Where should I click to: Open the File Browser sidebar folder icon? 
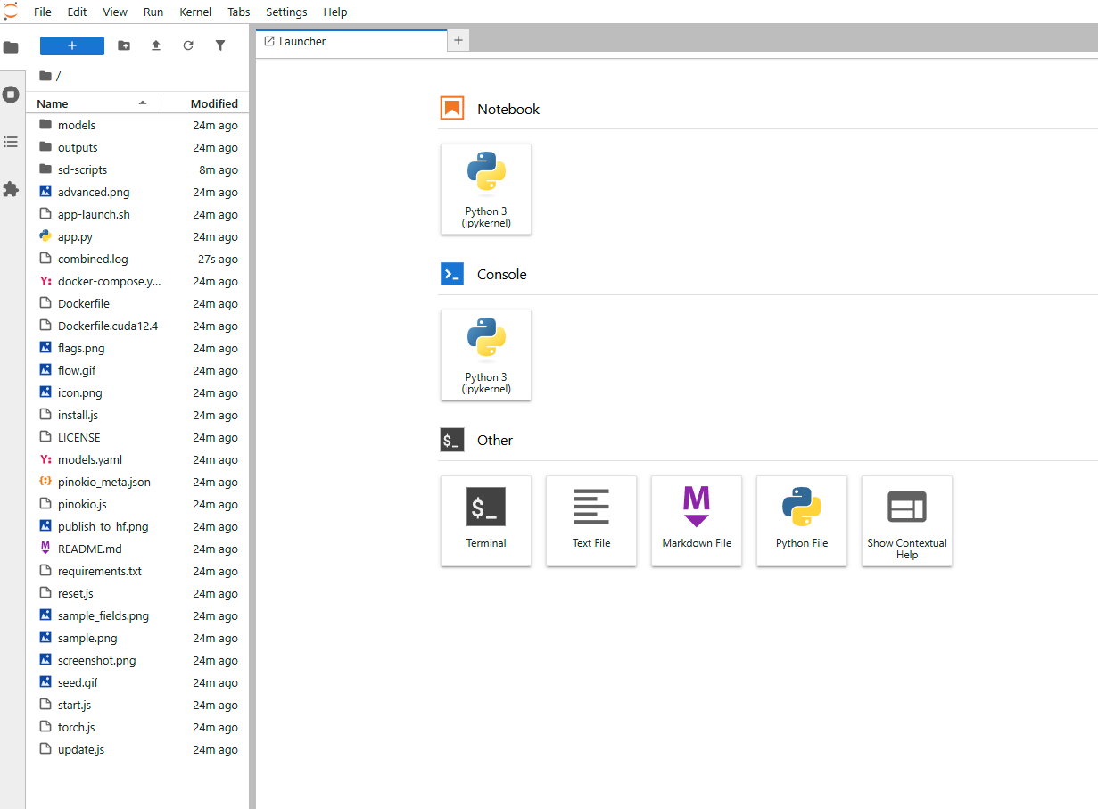[x=11, y=47]
